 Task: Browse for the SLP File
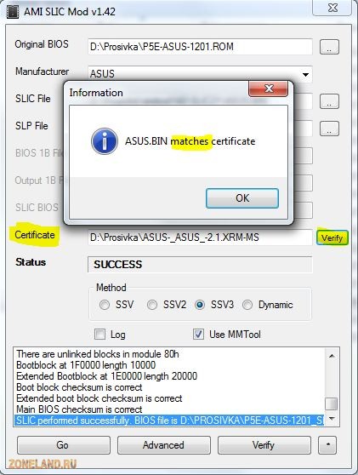click(x=329, y=129)
